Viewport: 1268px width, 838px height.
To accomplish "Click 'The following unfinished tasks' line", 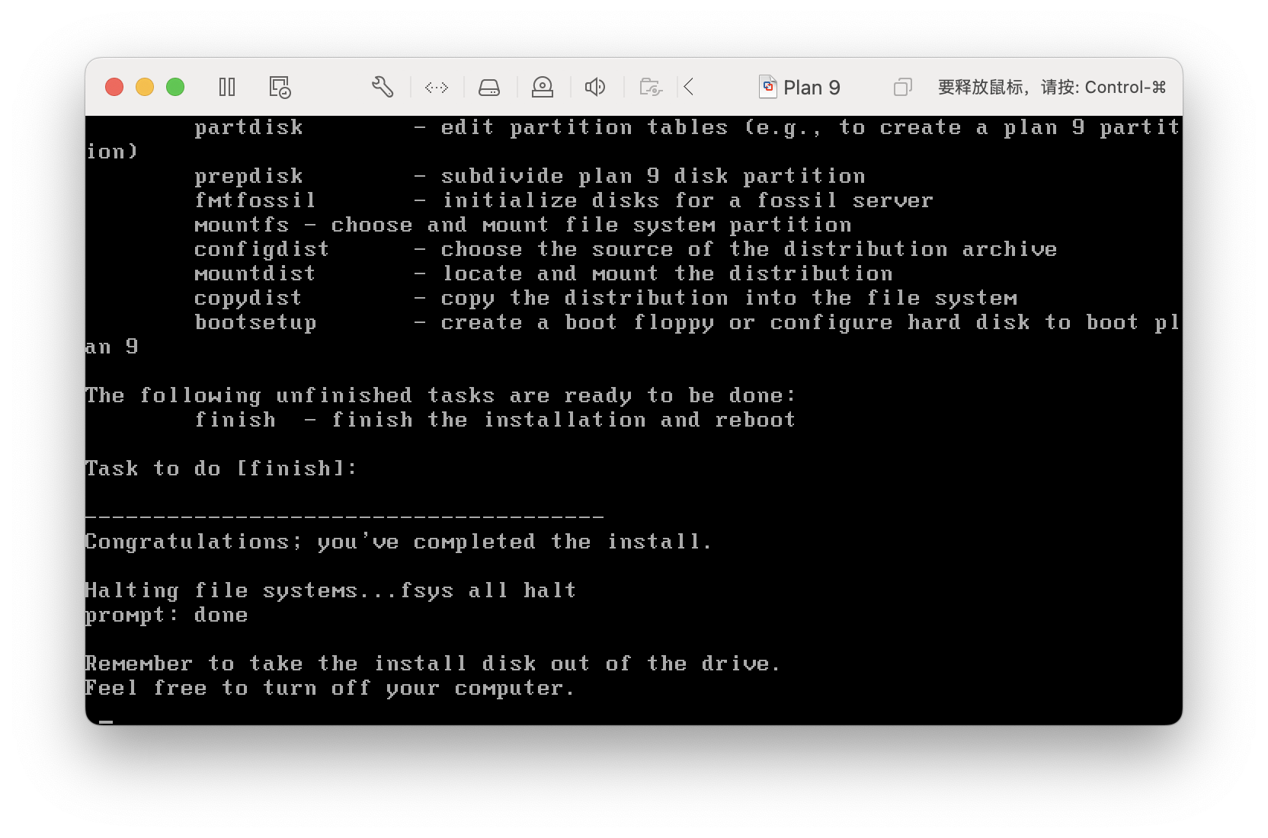I will coord(440,395).
